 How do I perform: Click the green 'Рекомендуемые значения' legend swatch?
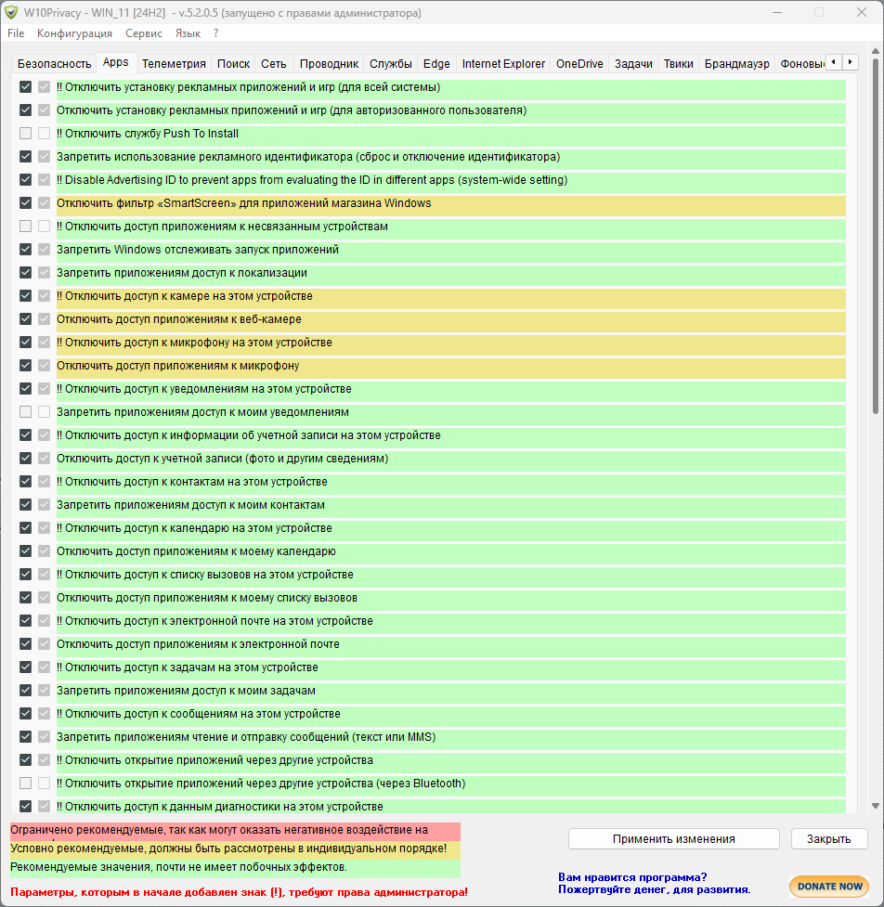[x=235, y=868]
